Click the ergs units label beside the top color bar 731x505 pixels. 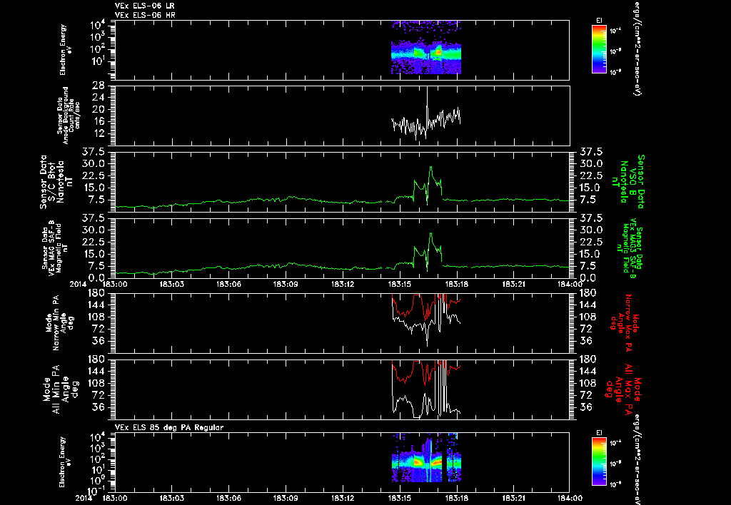[636, 48]
